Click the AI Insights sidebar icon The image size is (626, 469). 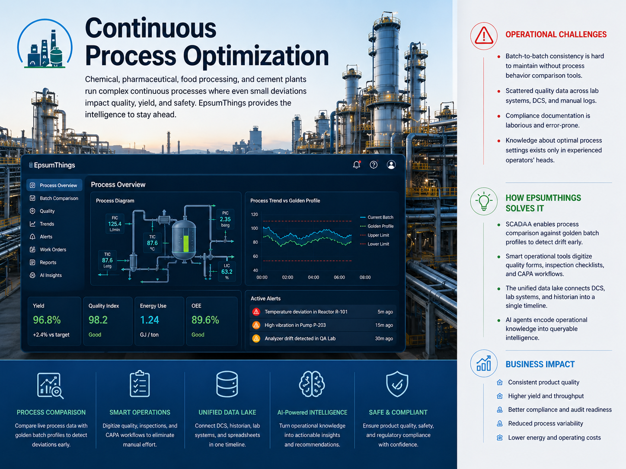tap(32, 275)
